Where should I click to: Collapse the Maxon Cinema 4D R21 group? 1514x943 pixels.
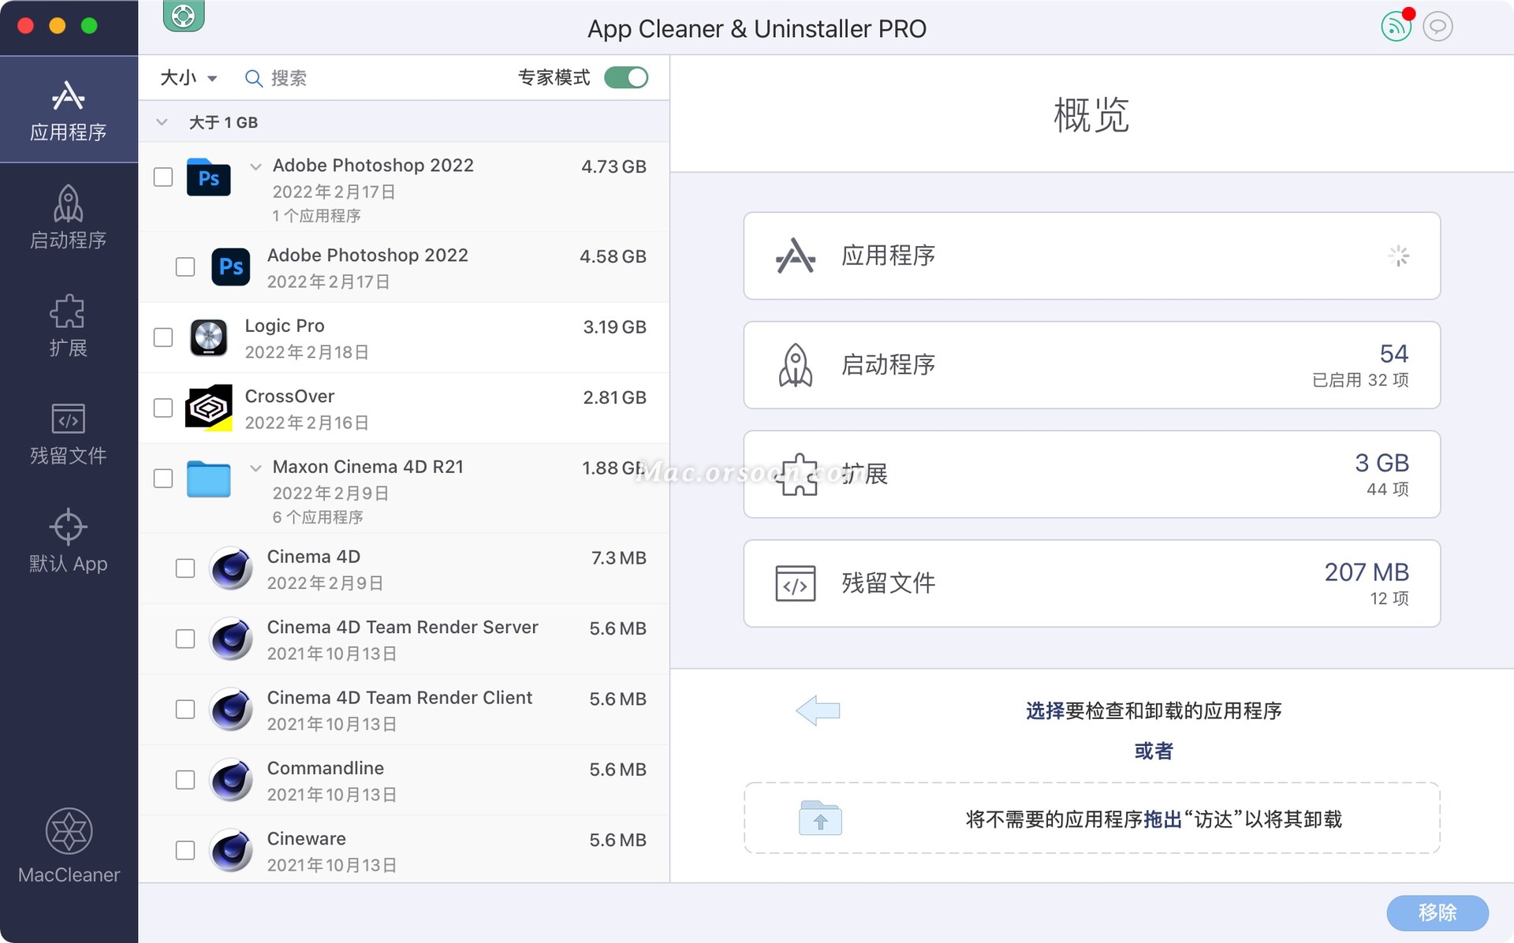tap(255, 468)
